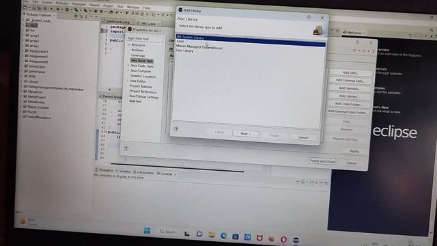The height and width of the screenshot is (246, 437).
Task: Switch to Console tab
Action: pyautogui.click(x=166, y=174)
